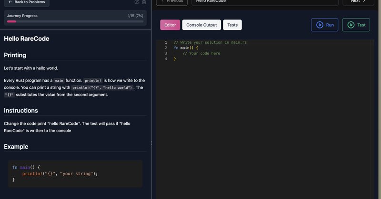Click the panel splitter handle
Screen dimensions: 381x199
(151, 143)
